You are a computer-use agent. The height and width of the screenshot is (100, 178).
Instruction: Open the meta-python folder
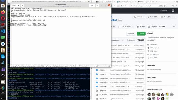tap(104, 78)
